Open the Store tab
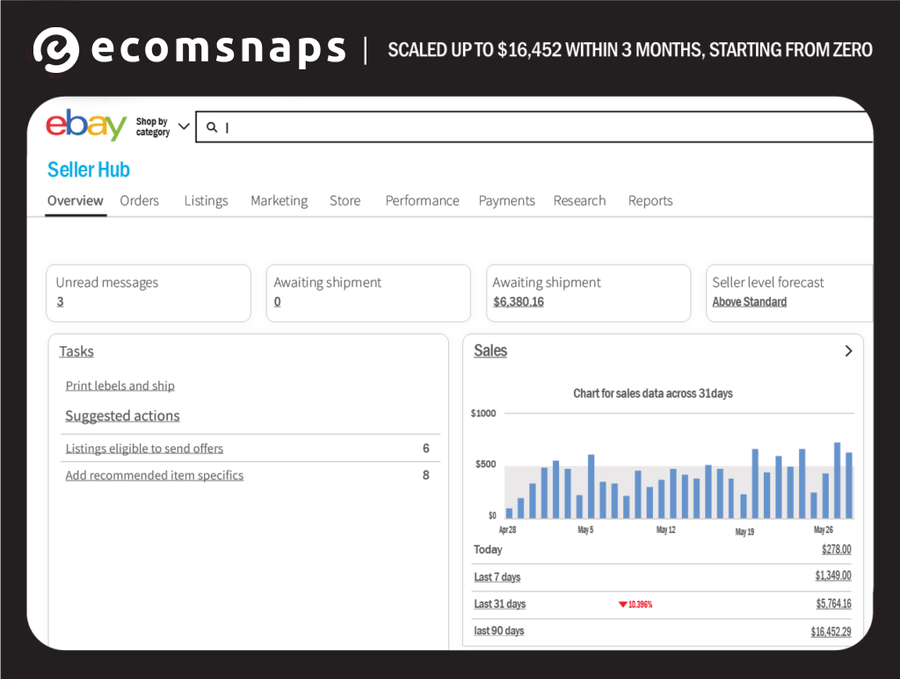Viewport: 900px width, 679px height. tap(345, 201)
